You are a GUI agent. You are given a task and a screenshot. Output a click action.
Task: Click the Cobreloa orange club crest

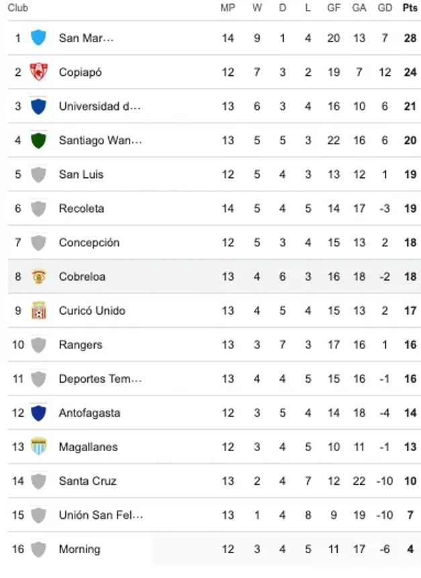pyautogui.click(x=39, y=277)
